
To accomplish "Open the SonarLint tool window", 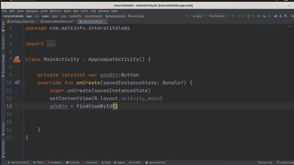I will pyautogui.click(x=90, y=163).
